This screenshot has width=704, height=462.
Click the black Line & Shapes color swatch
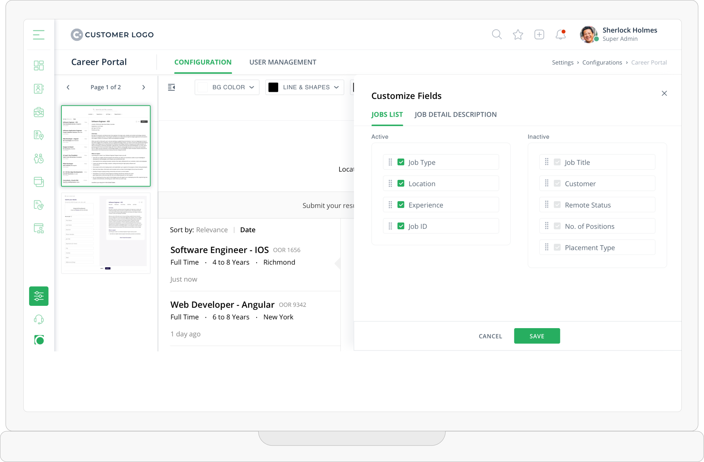pos(273,87)
